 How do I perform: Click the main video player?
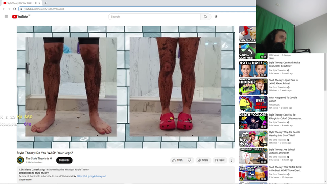click(x=126, y=87)
